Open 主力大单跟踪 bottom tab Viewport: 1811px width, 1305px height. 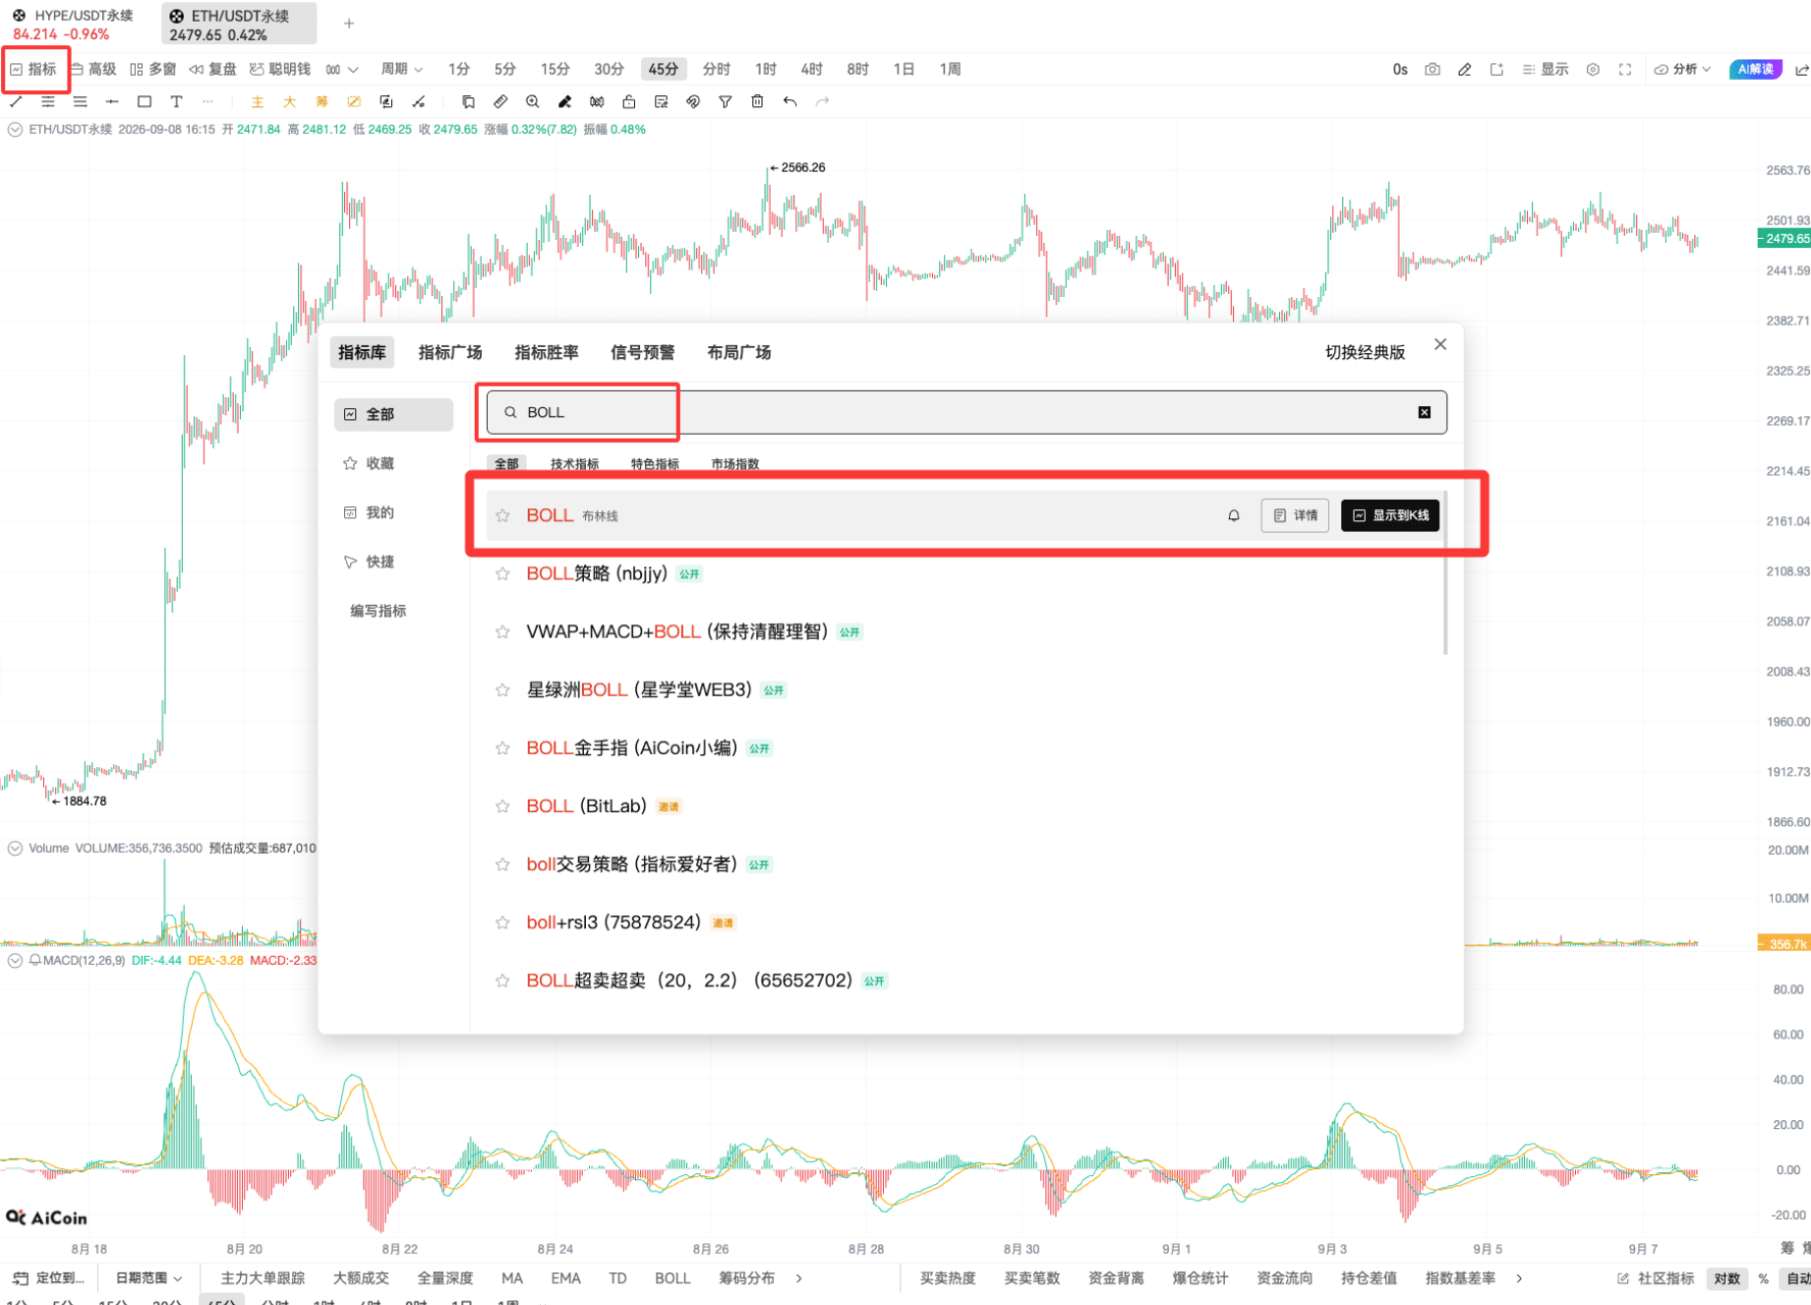tap(263, 1277)
